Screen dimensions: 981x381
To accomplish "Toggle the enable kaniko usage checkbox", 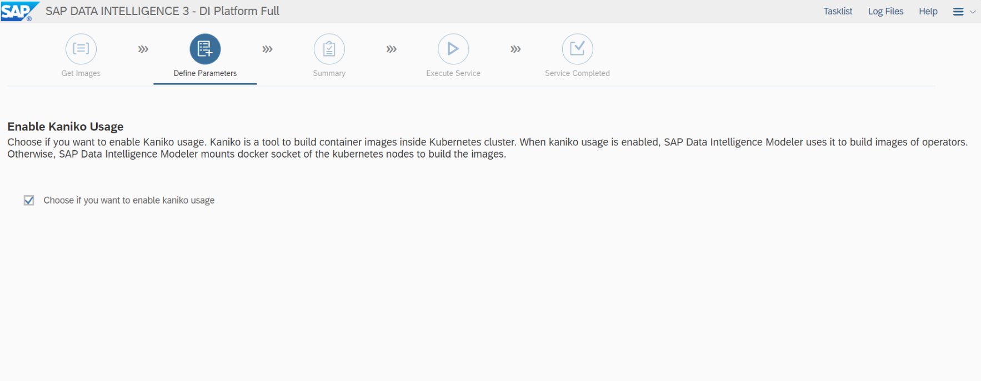I will click(29, 200).
